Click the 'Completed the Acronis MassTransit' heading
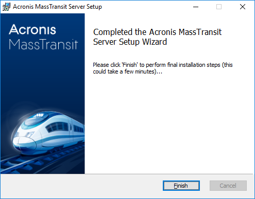The height and width of the screenshot is (199, 255). tap(157, 32)
